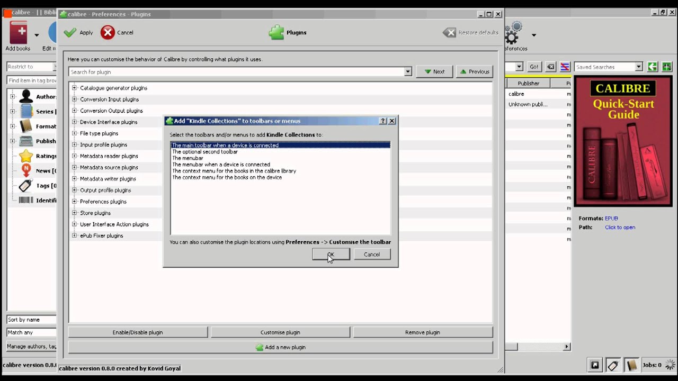
Task: Open the Saved Searches dropdown
Action: tap(639, 67)
